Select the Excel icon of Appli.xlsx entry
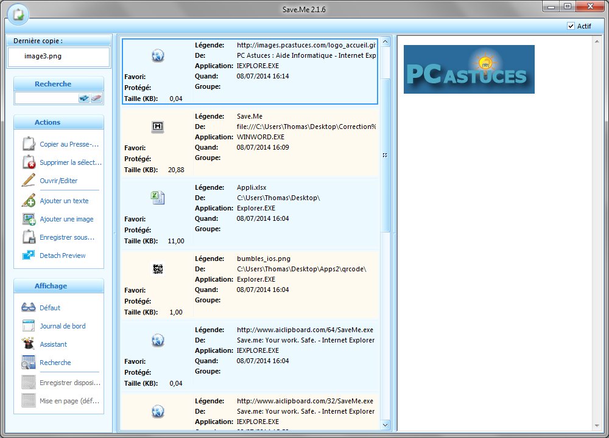Screen dimensions: 609x438 [x=158, y=198]
